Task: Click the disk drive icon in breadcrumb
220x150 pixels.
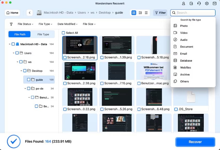Action: click(39, 13)
